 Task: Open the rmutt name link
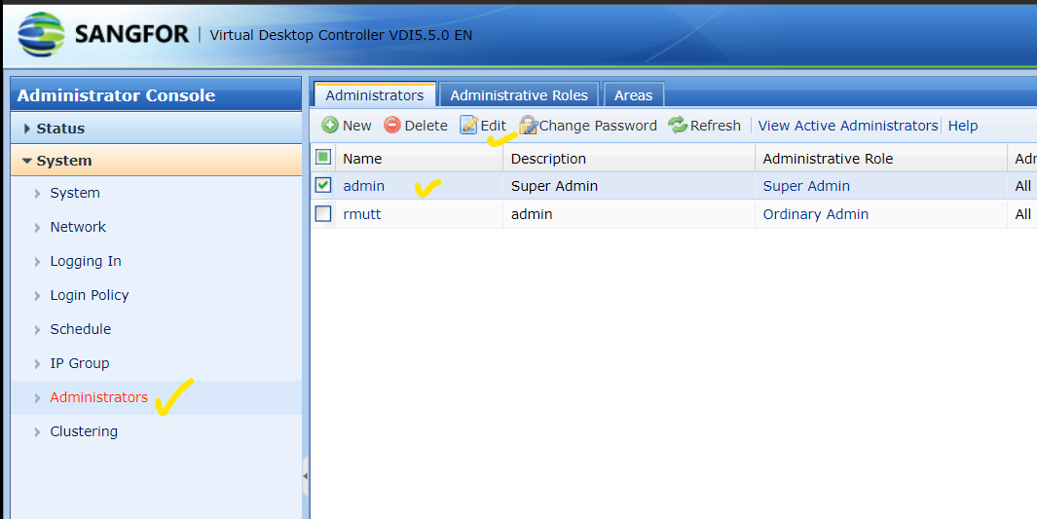pos(362,214)
